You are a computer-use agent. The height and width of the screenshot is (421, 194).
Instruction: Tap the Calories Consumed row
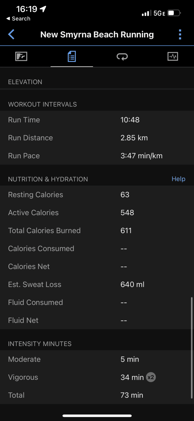(97, 249)
